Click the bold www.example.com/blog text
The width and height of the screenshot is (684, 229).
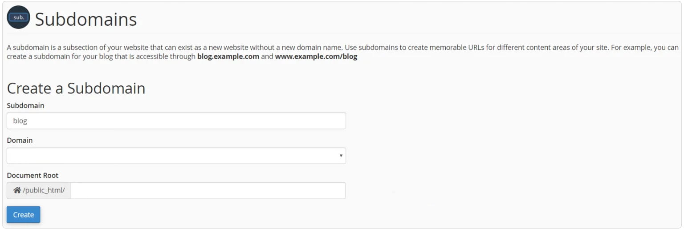(x=316, y=57)
